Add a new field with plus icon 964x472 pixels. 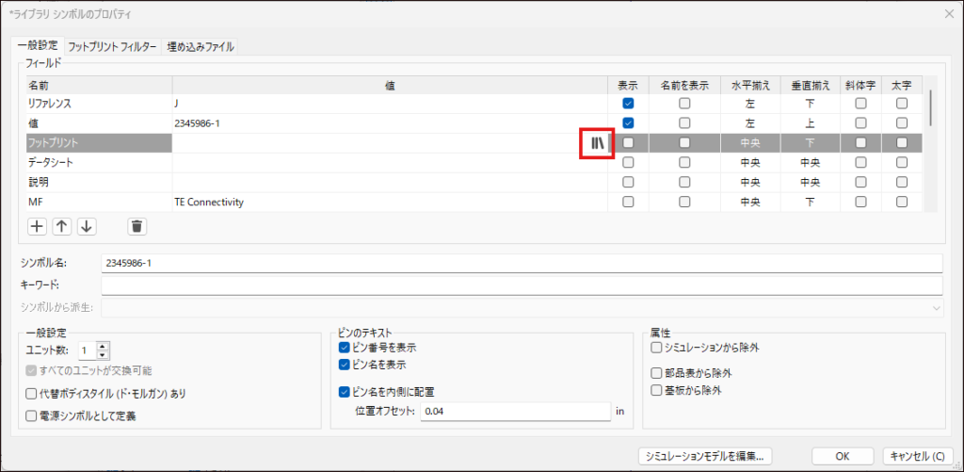37,226
